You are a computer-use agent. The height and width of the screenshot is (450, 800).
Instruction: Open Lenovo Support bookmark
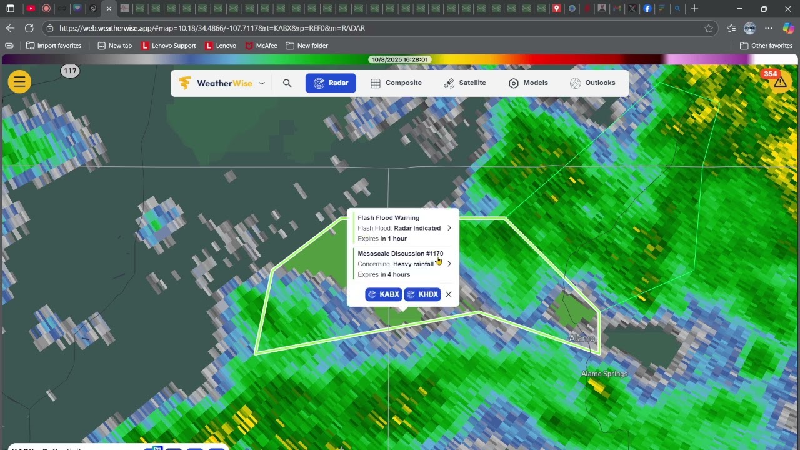169,46
